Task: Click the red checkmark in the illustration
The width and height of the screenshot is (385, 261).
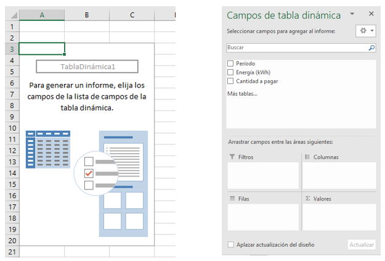Action: [89, 173]
